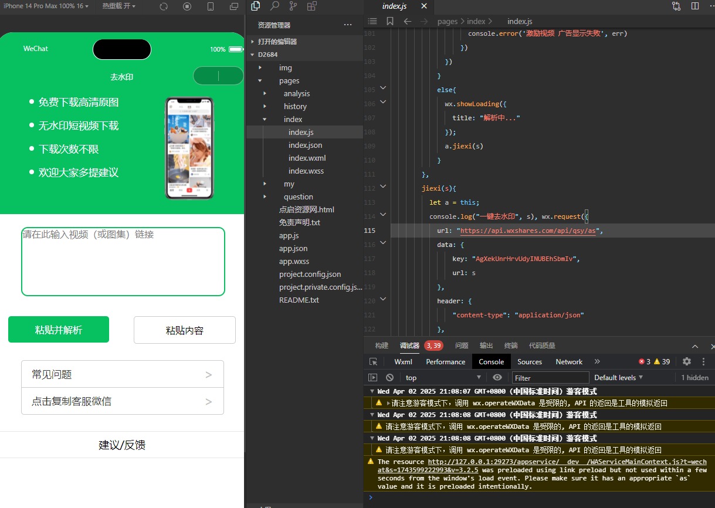
Task: Open 建议/反馈 in simulator
Action: click(x=122, y=445)
